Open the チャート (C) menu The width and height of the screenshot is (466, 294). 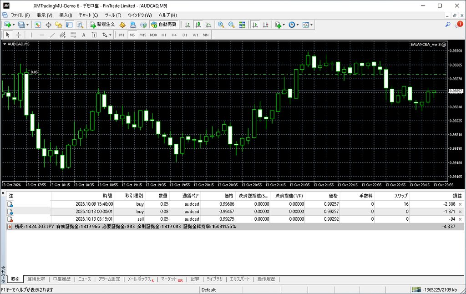[89, 15]
